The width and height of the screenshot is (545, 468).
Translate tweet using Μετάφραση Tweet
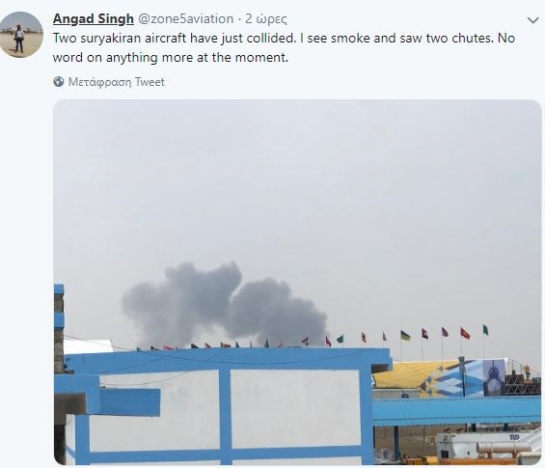[x=117, y=82]
